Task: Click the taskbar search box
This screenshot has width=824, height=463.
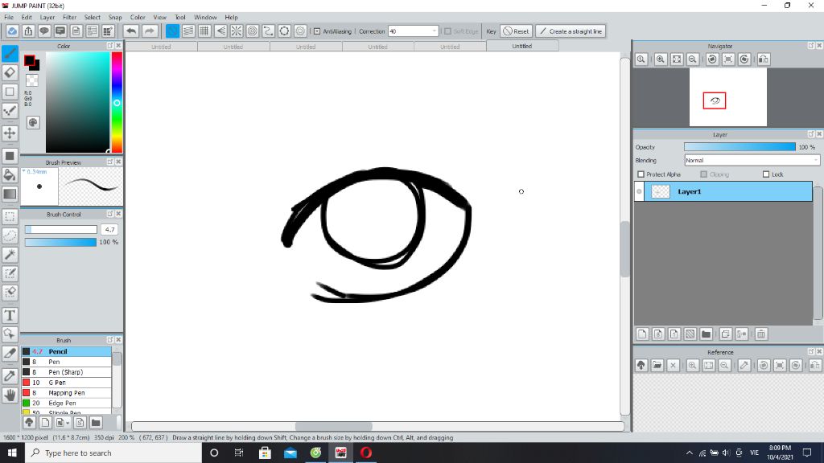Action: (113, 453)
